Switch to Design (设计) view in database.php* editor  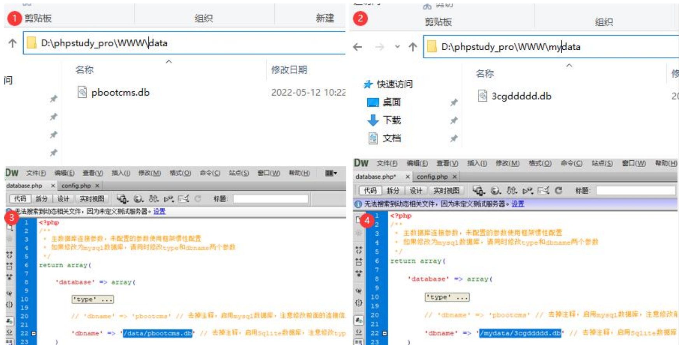(x=416, y=190)
